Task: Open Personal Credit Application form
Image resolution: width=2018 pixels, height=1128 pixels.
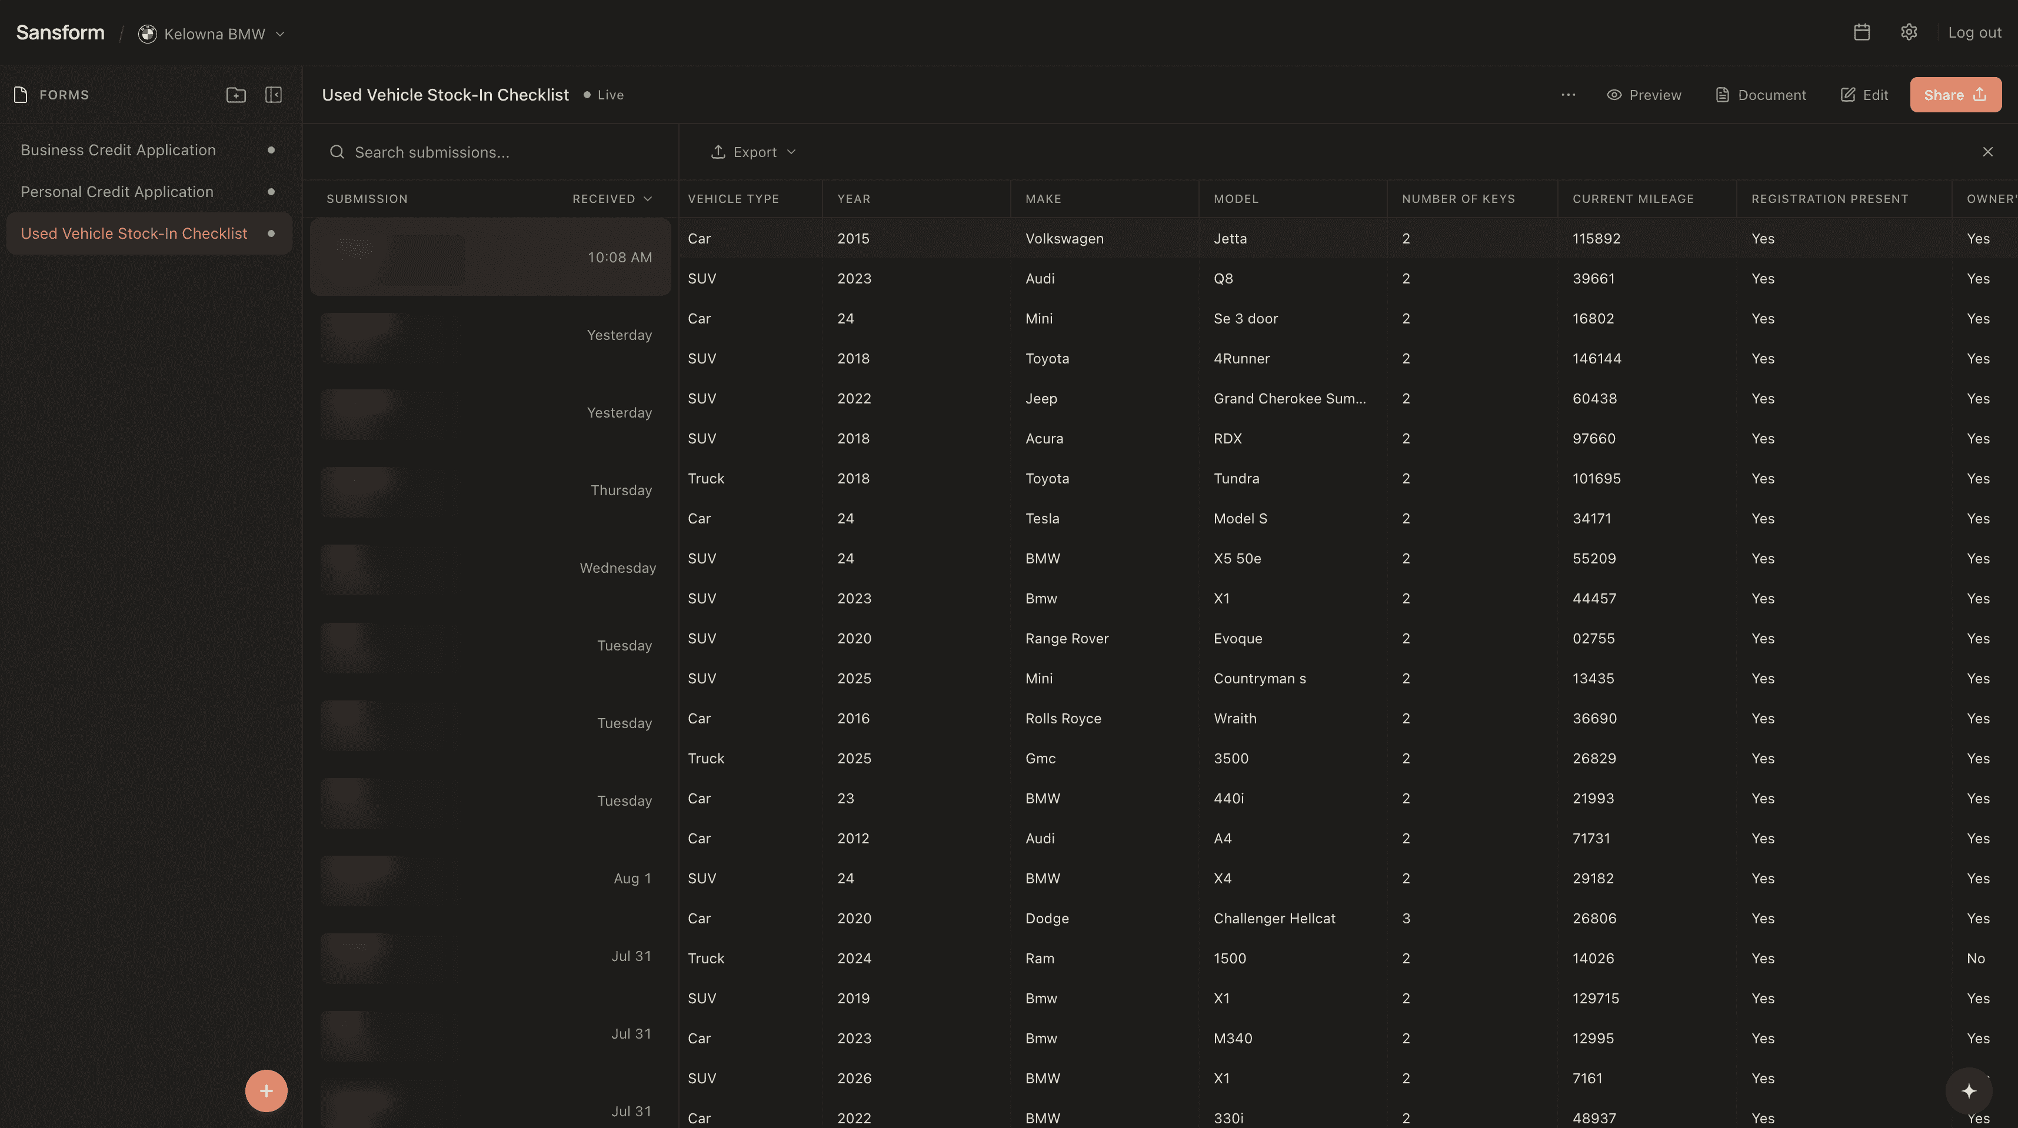Action: [149, 191]
